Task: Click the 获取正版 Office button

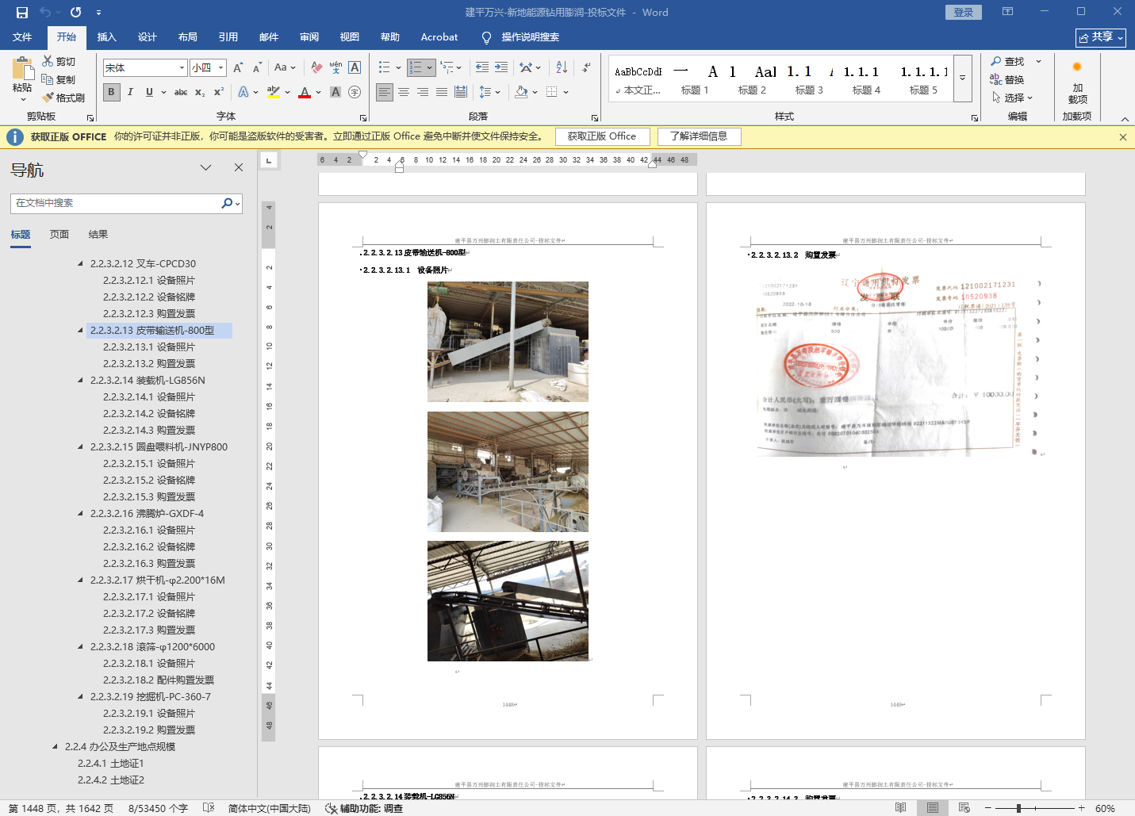Action: (x=601, y=136)
